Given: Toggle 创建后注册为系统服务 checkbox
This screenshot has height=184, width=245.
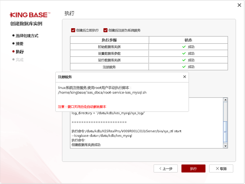Looking at the screenshot, I should point(106,30).
